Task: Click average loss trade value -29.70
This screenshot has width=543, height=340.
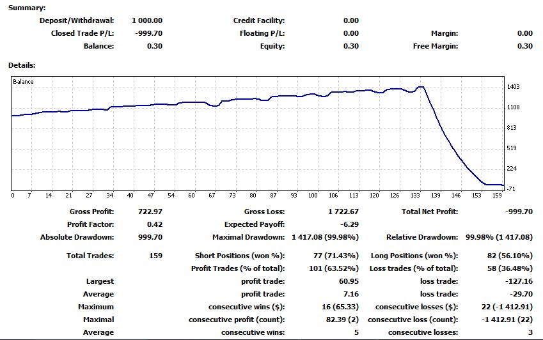Action: pos(521,294)
